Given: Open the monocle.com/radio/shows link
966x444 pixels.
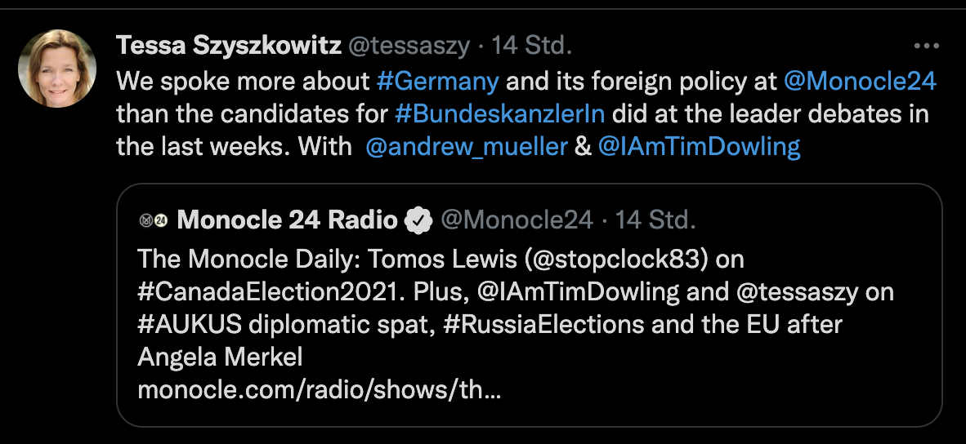Looking at the screenshot, I should tap(319, 390).
